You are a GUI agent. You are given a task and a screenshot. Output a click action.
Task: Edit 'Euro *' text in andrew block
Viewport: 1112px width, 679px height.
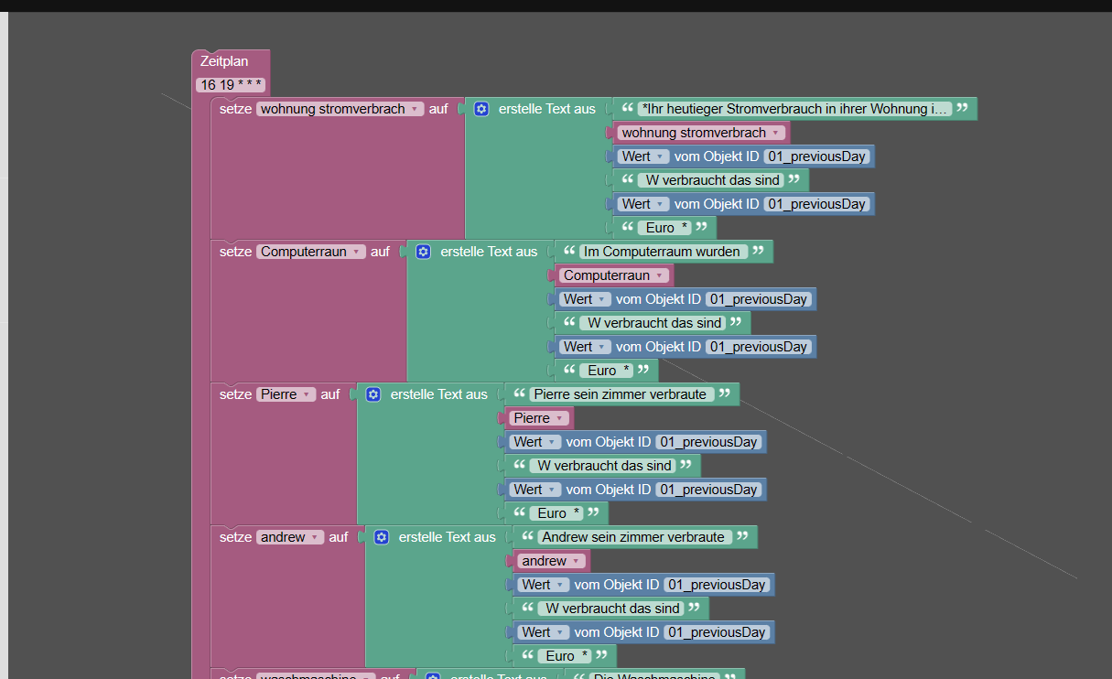[567, 656]
